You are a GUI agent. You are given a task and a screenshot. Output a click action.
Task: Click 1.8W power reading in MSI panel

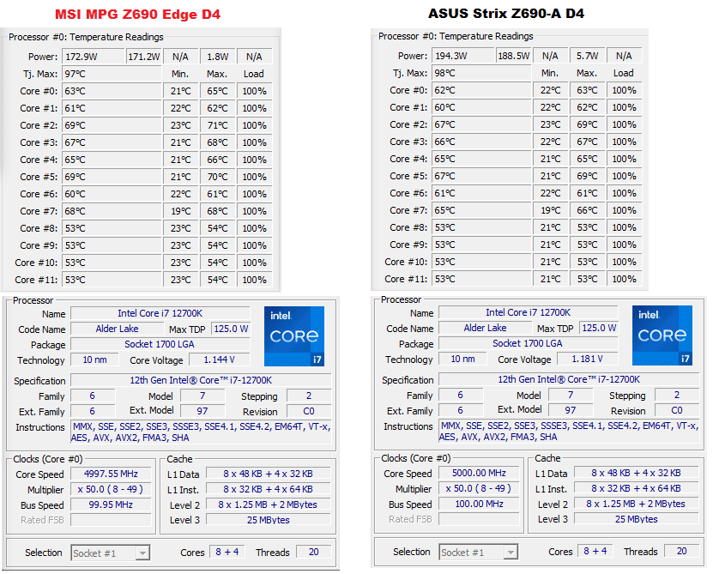pos(217,57)
